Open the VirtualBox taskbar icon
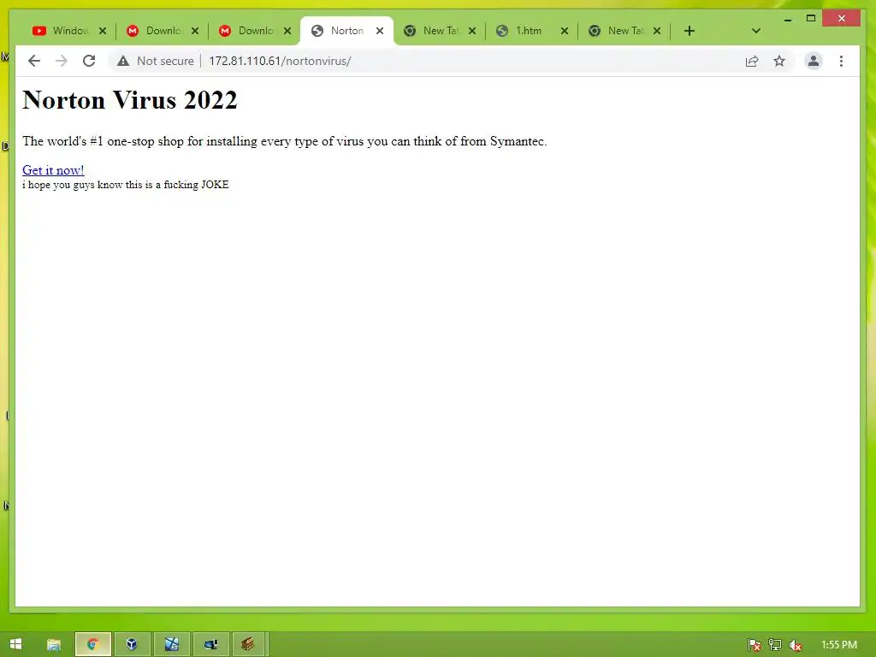Image resolution: width=876 pixels, height=657 pixels. 132,645
